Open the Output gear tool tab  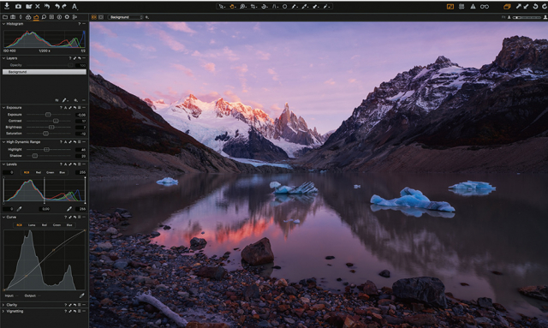point(67,17)
